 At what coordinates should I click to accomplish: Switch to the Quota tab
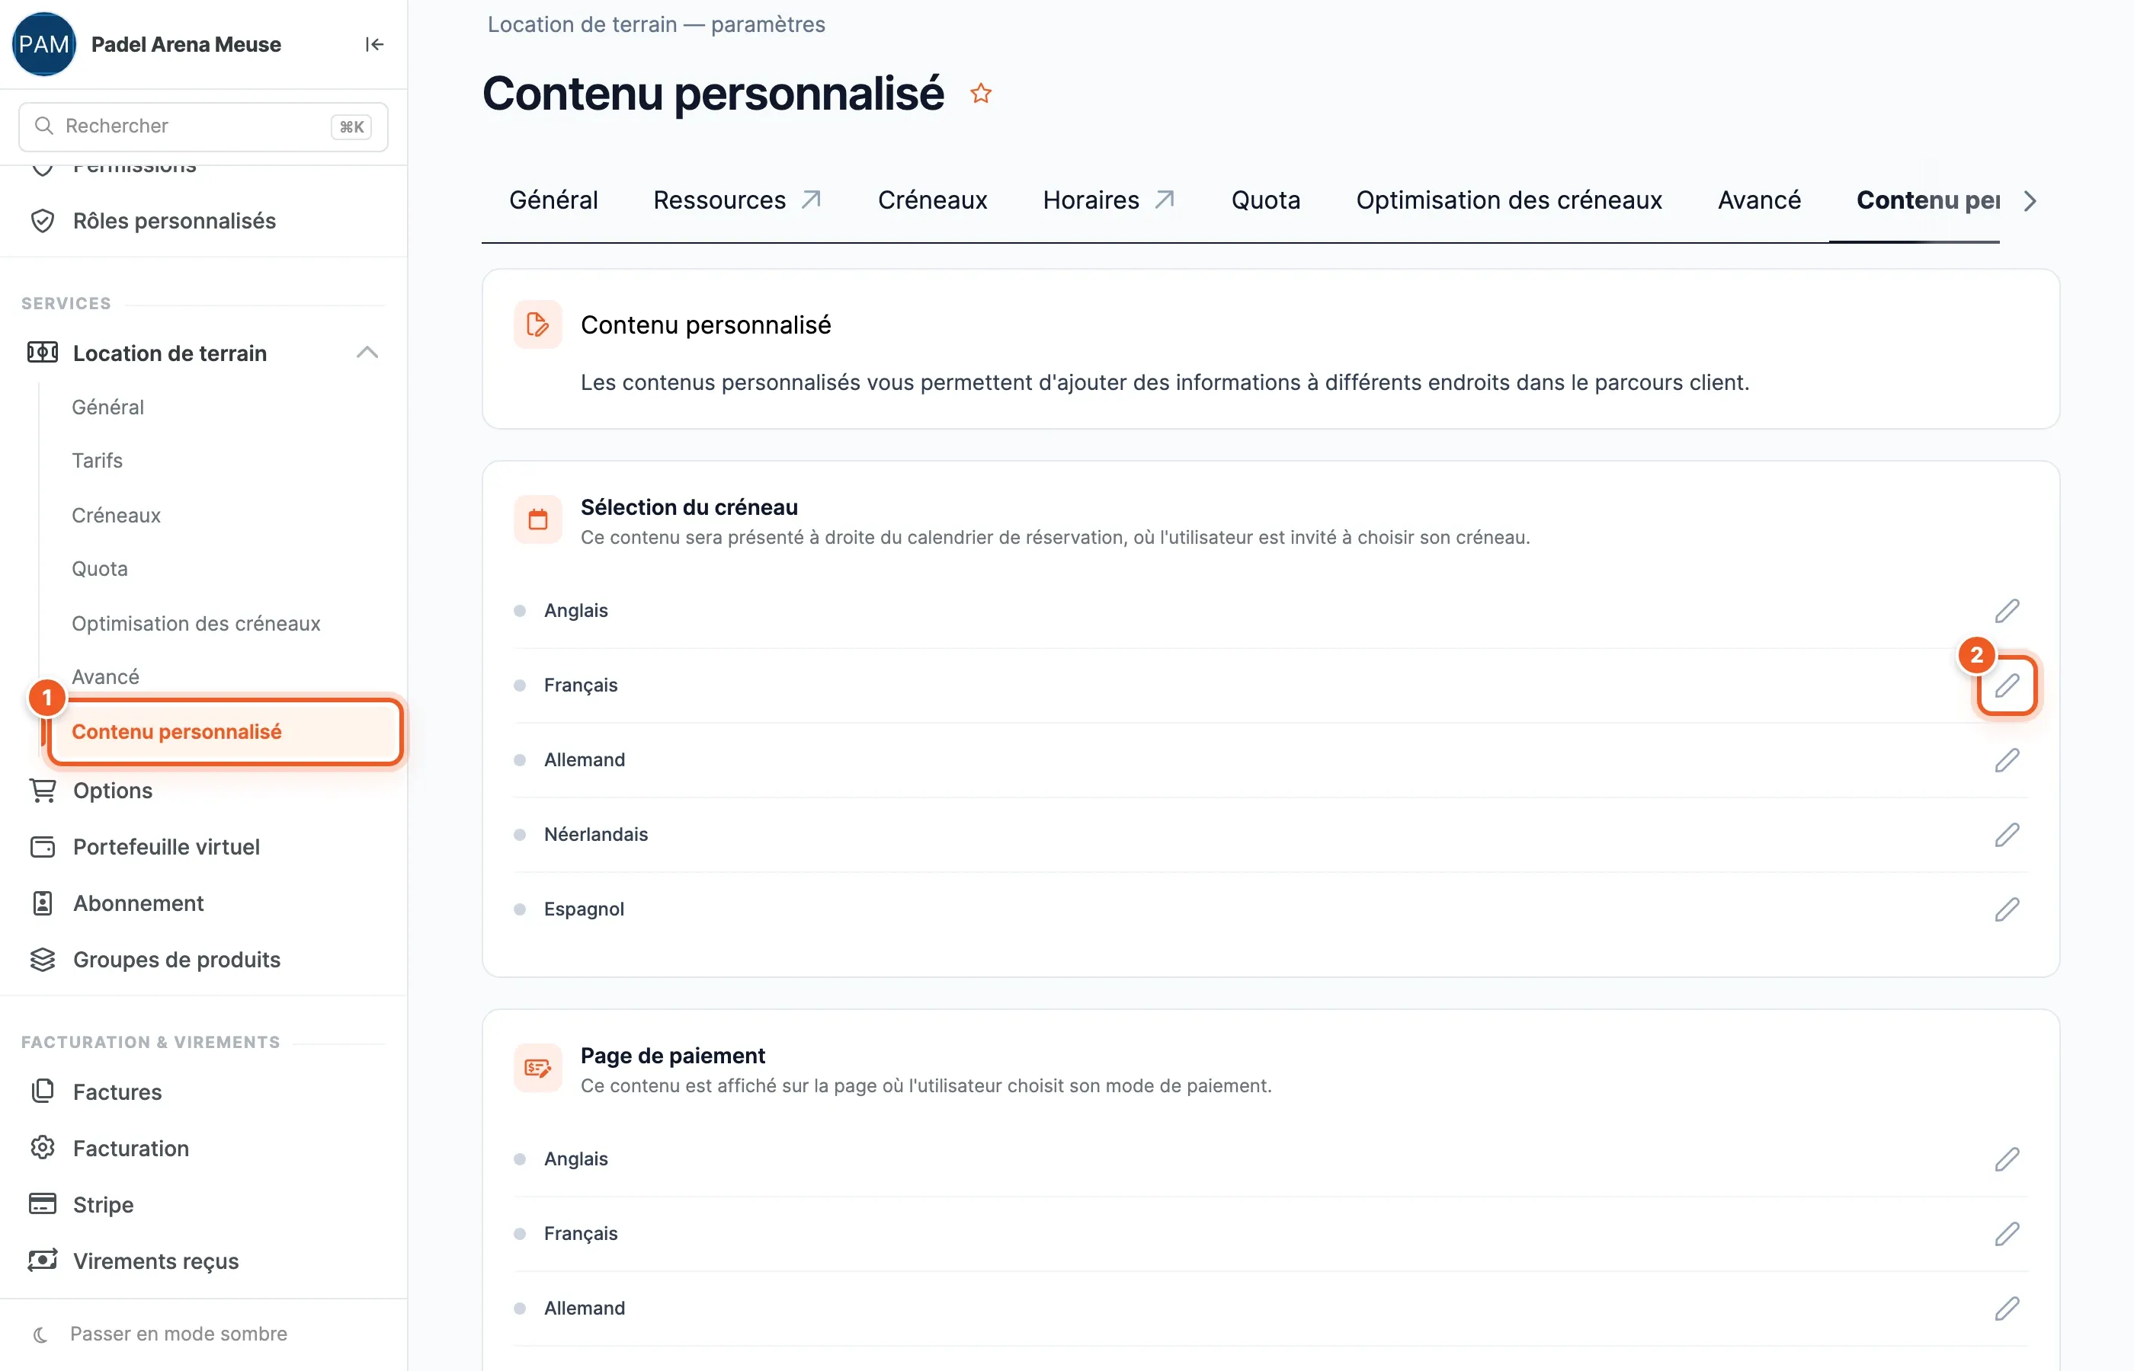[x=1266, y=200]
